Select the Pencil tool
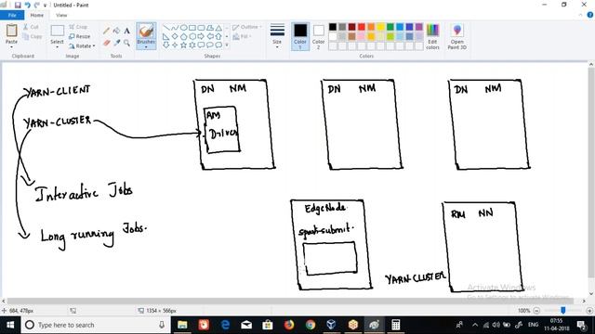 (106, 31)
